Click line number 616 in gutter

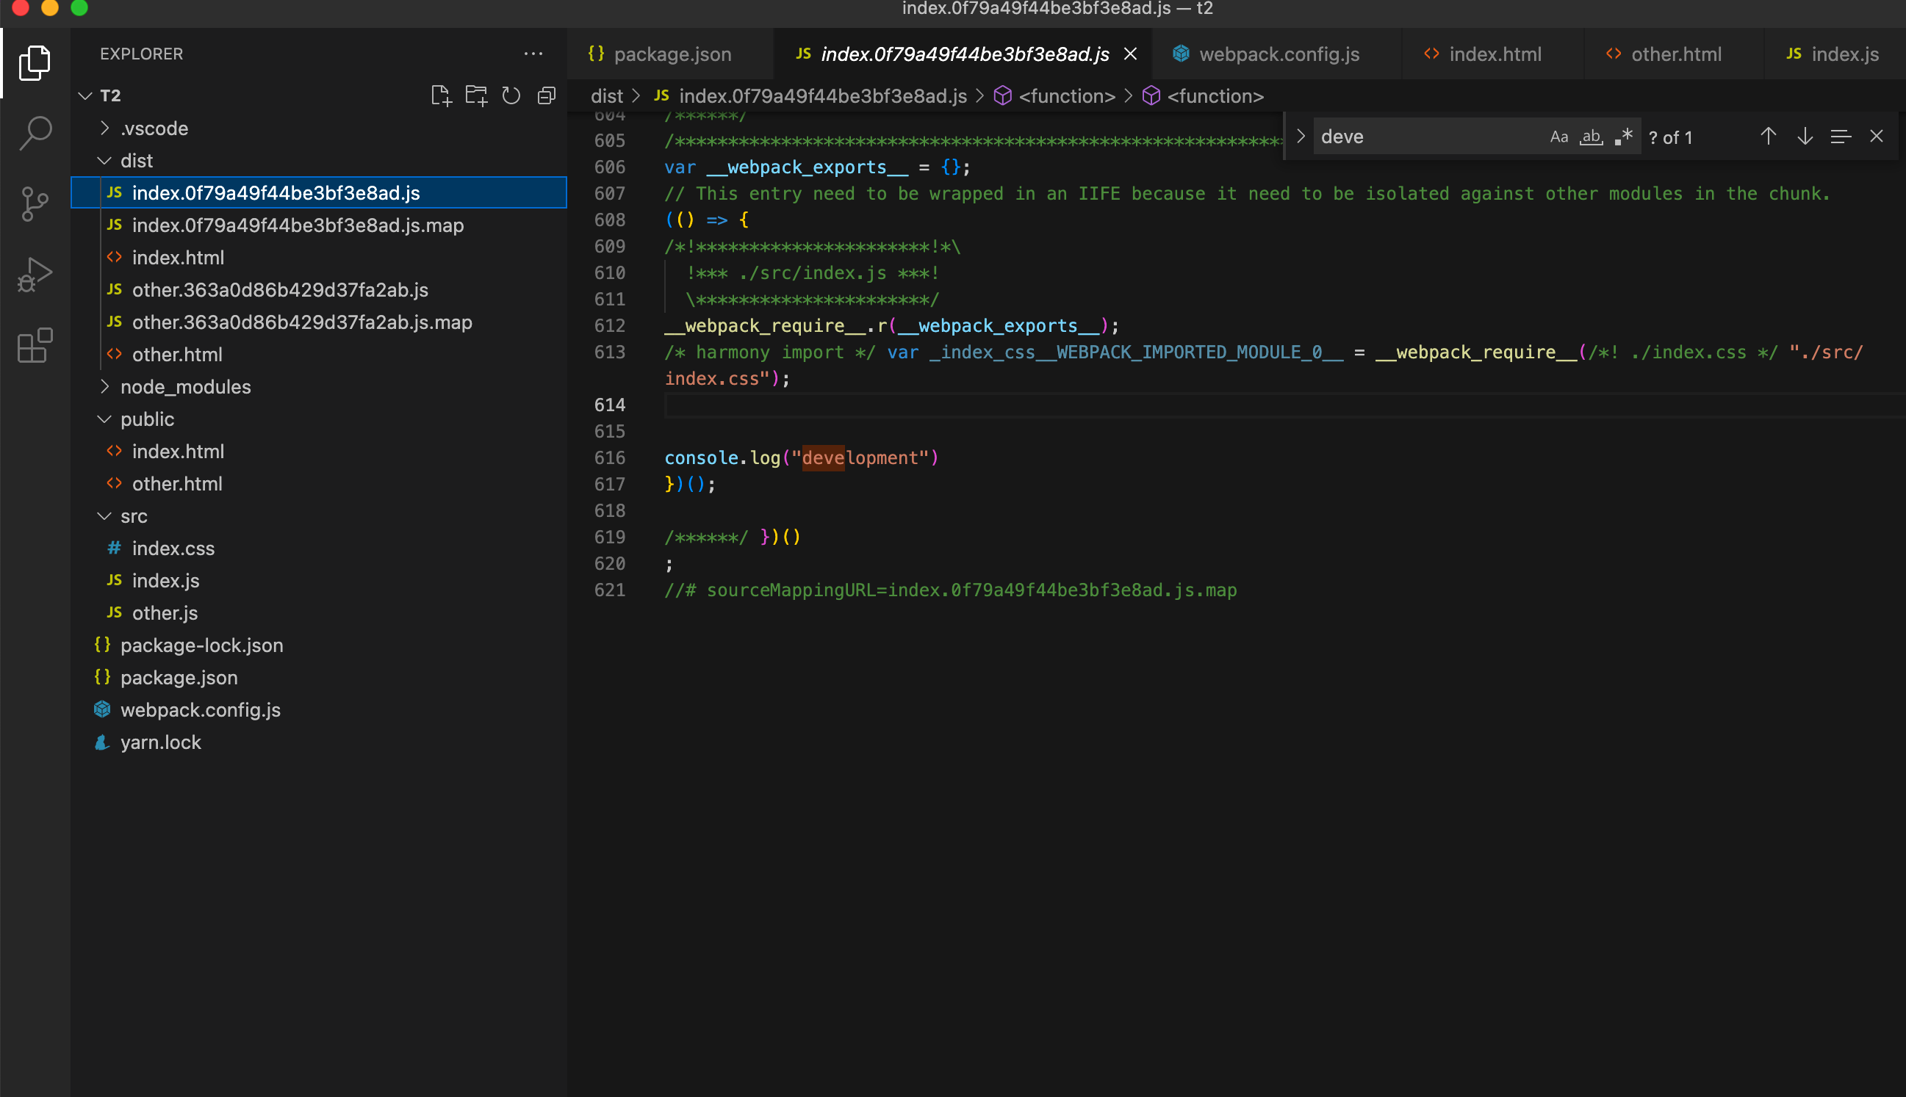[x=609, y=457]
